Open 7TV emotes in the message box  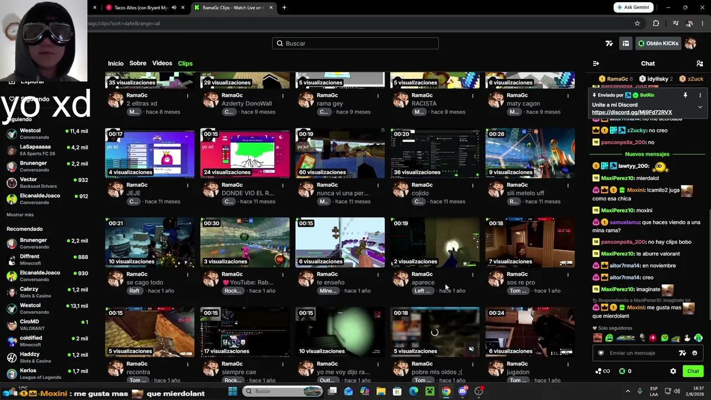click(683, 353)
